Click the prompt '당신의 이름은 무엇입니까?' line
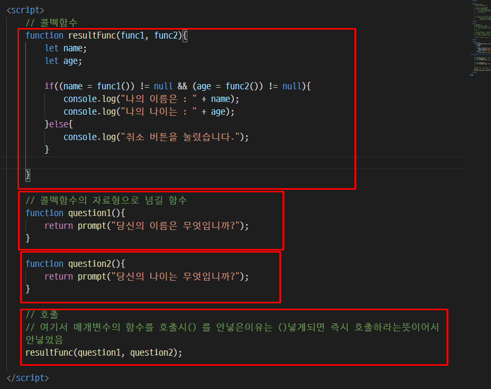This screenshot has height=389, width=491. pyautogui.click(x=147, y=226)
